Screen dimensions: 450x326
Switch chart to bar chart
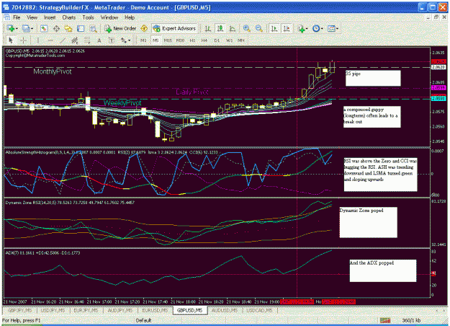[x=208, y=28]
